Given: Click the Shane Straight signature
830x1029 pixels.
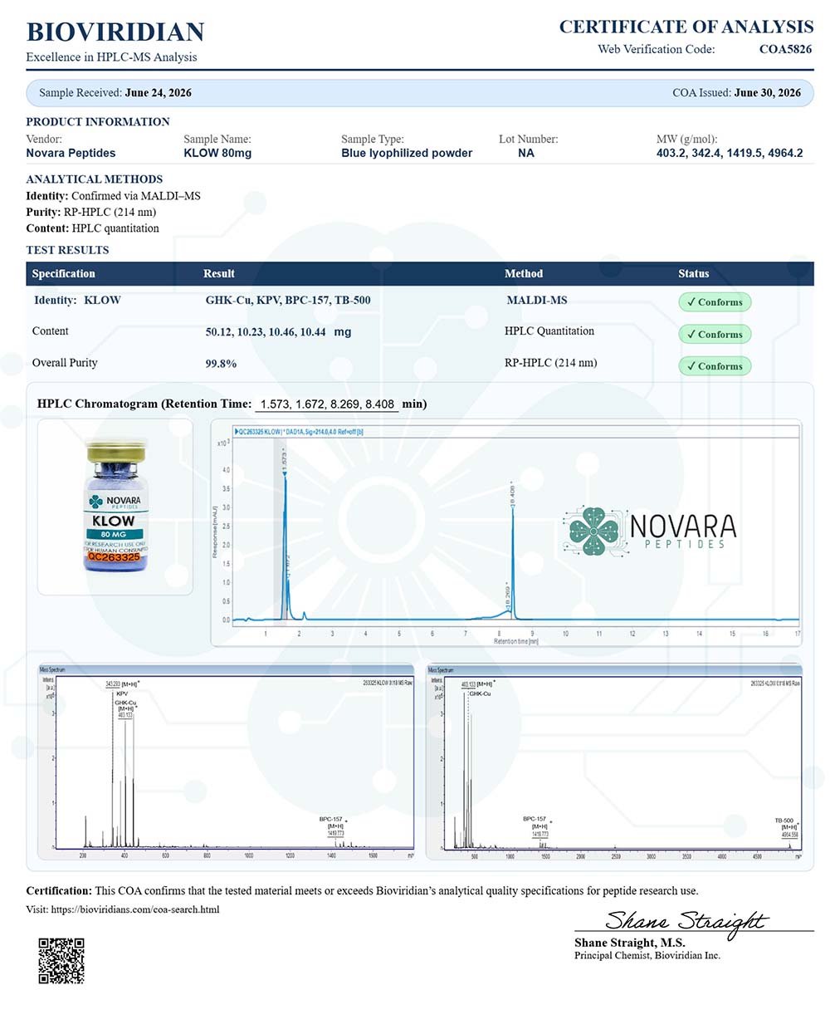Looking at the screenshot, I should pos(686,921).
